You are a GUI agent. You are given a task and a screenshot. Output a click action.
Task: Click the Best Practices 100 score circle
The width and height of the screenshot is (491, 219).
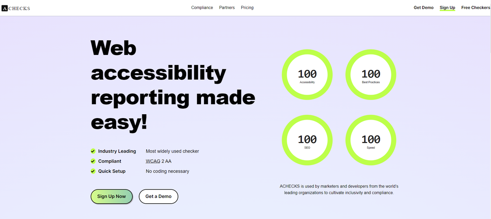pos(371,75)
